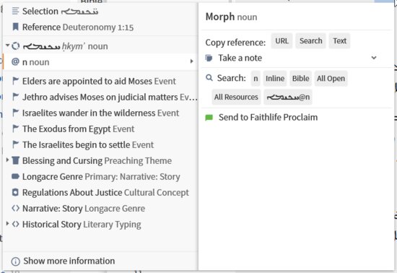397x273 pixels.
Task: Open submenu arrow on n noun row
Action: [x=192, y=61]
